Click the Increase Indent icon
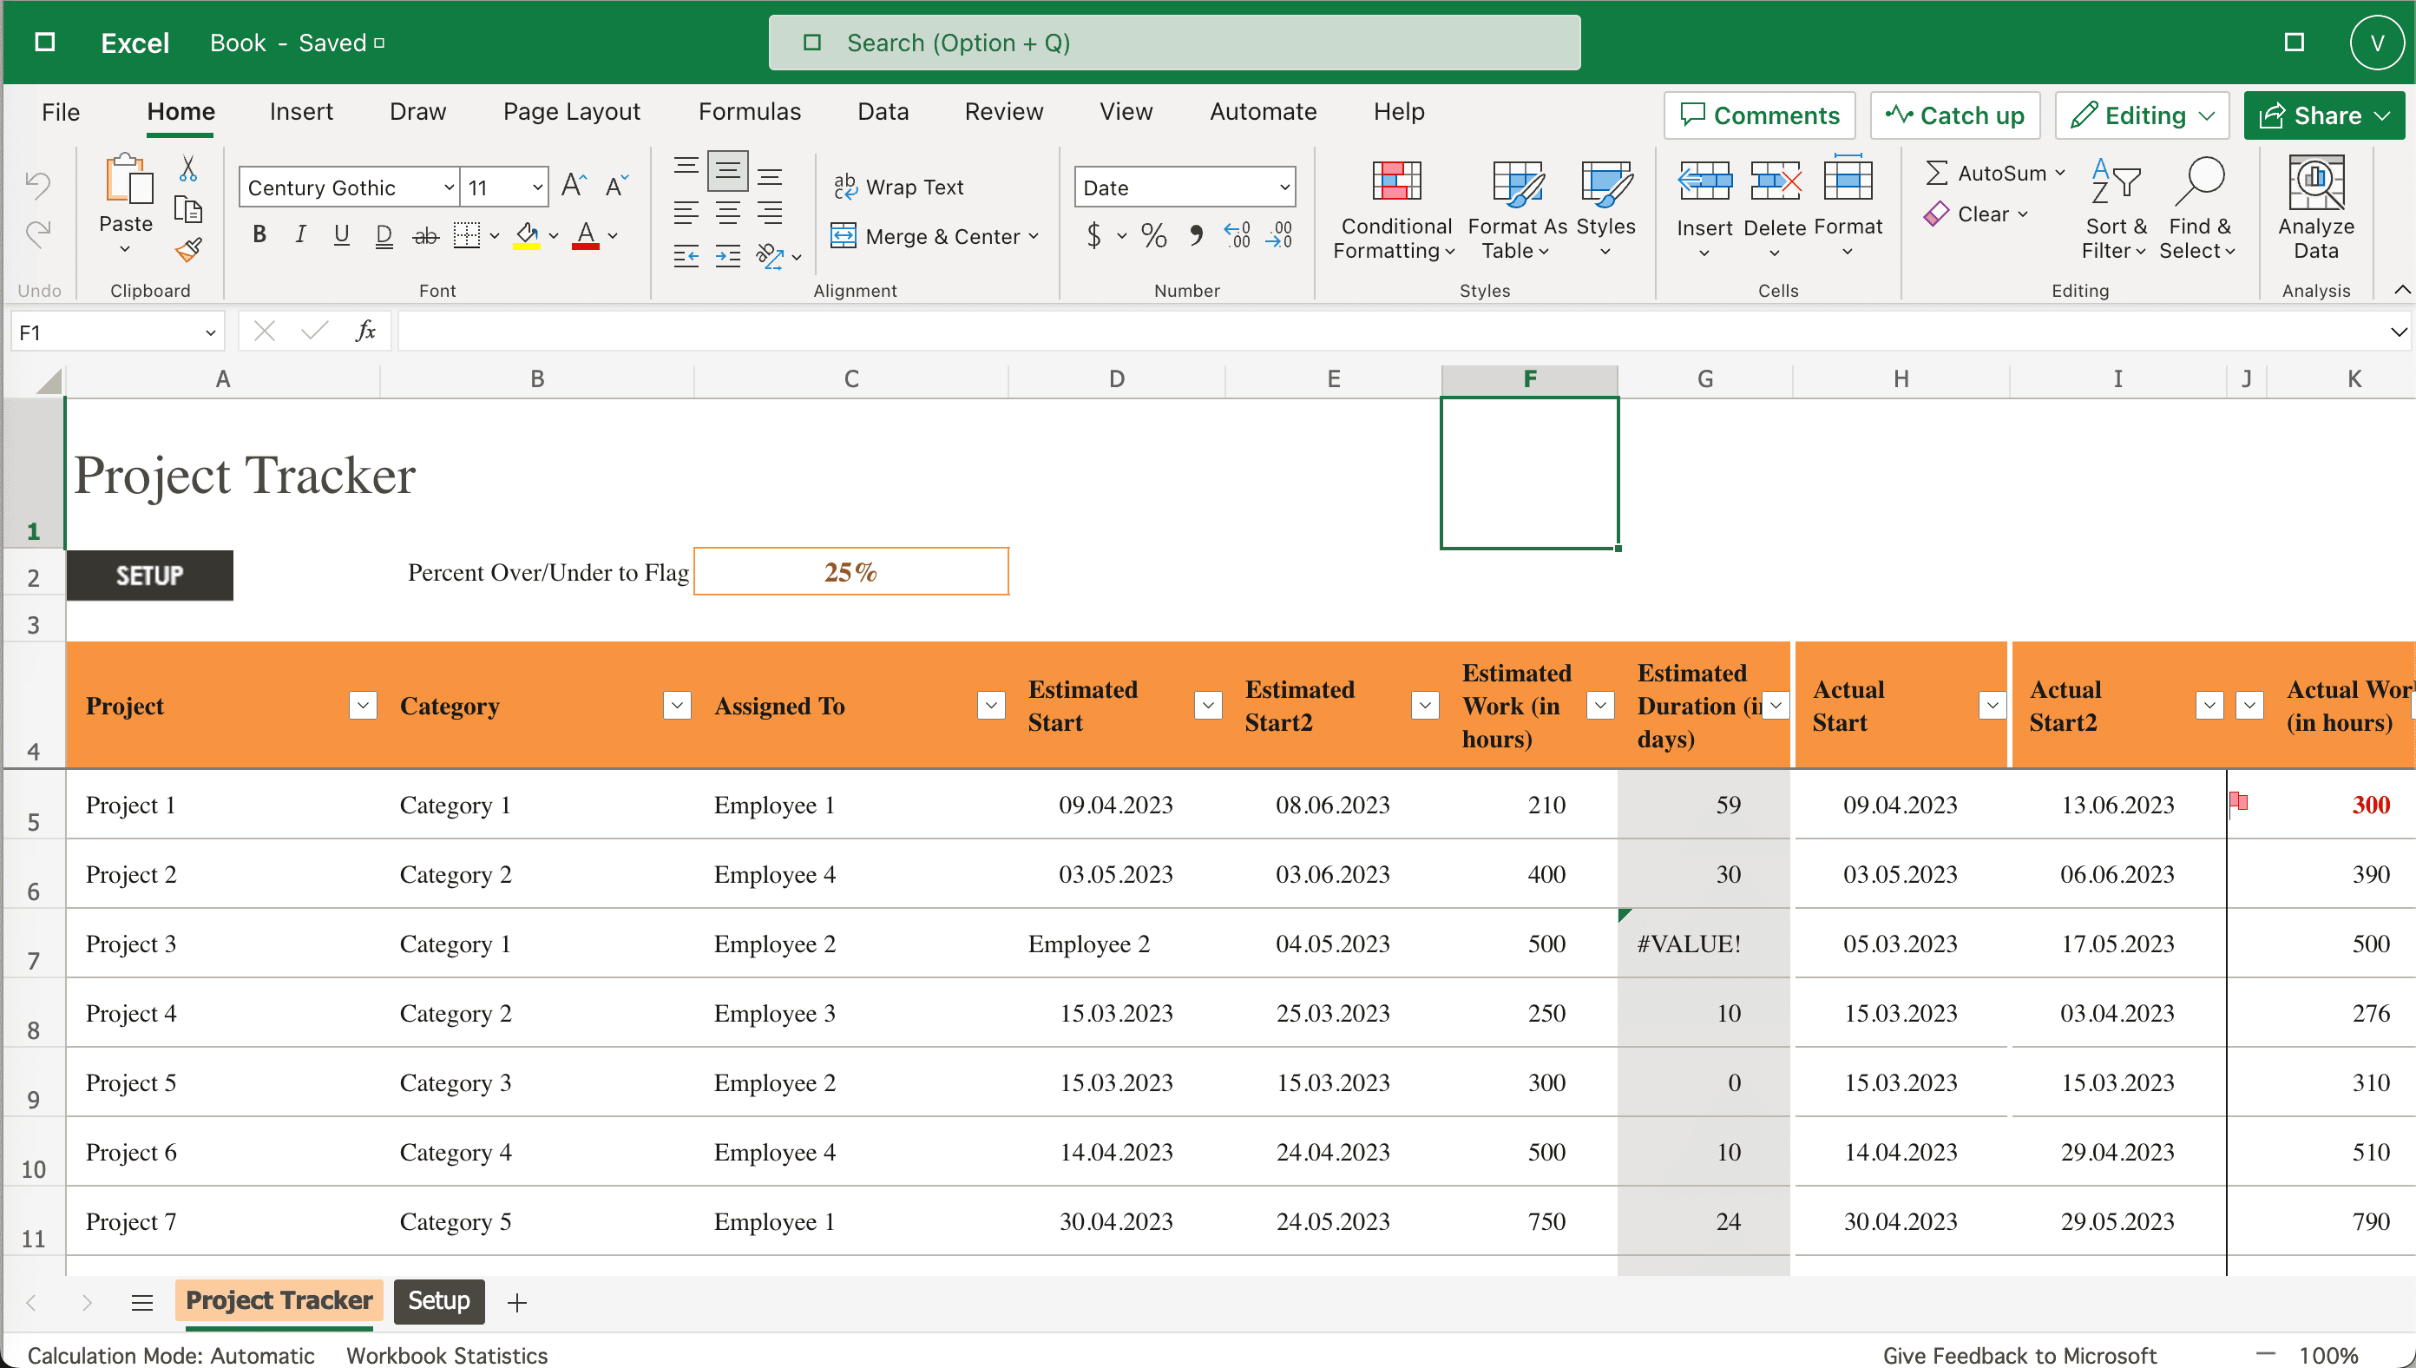2416x1368 pixels. (x=727, y=255)
